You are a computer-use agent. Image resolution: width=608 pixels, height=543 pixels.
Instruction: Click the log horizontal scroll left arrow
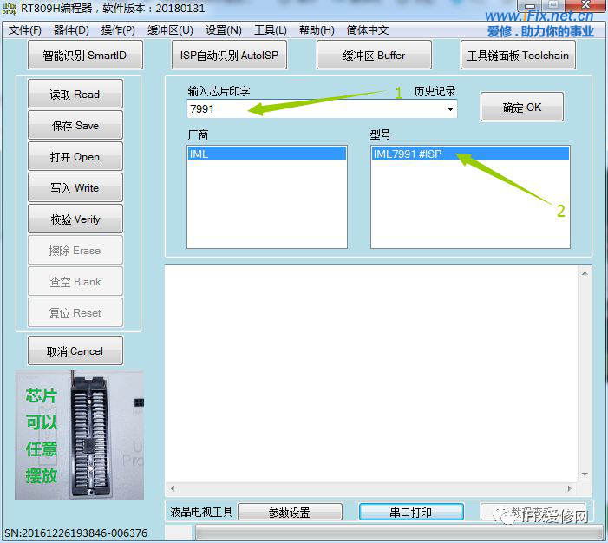[x=173, y=488]
